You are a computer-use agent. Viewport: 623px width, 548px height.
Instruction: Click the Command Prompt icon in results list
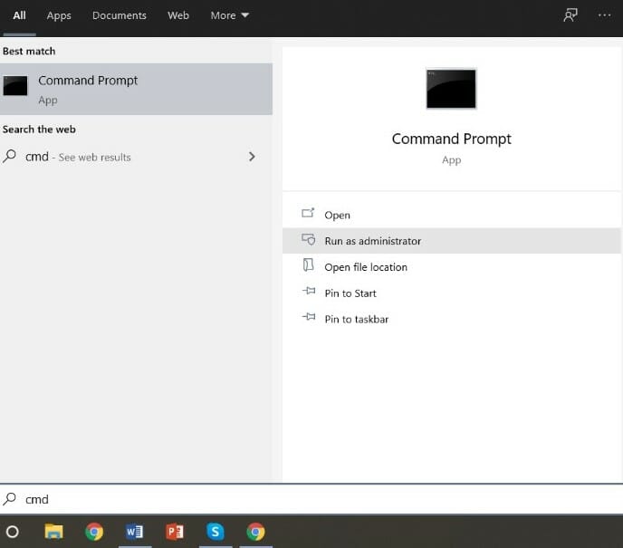pos(15,86)
